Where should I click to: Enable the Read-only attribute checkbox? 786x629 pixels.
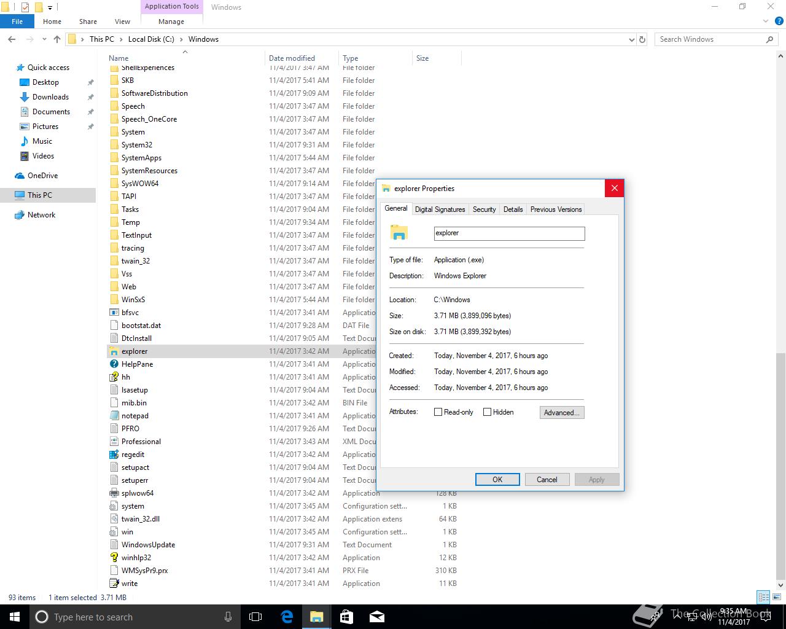tap(438, 412)
